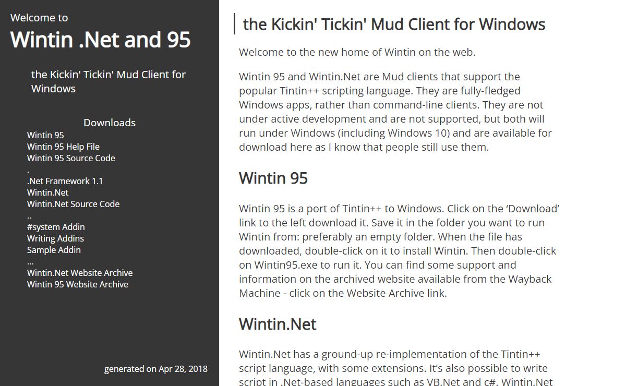Screen dimensions: 626x386
Task: Click the 'generated on Apr 28, 2018' text
Action: 156,369
